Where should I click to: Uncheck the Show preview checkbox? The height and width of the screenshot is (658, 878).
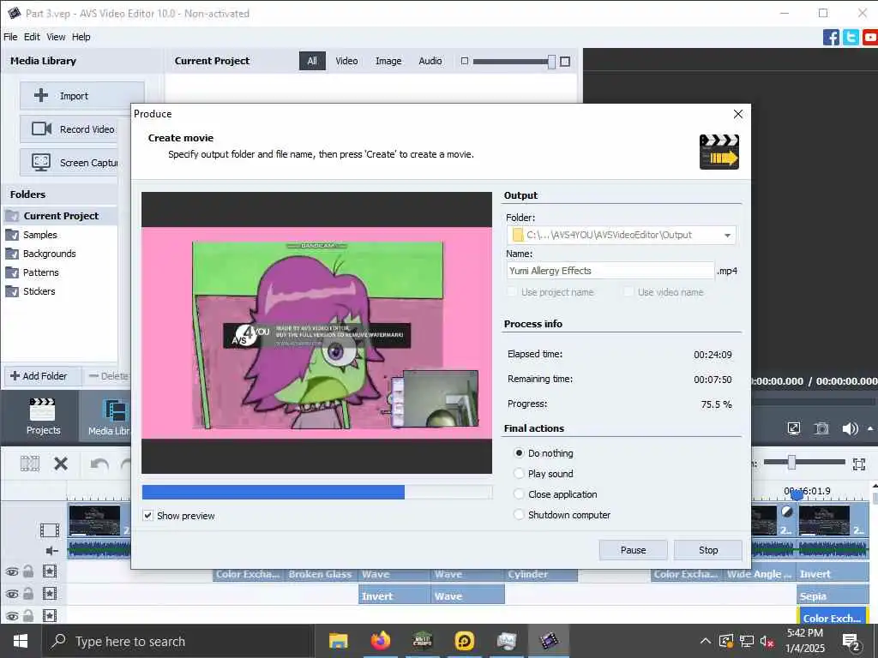pyautogui.click(x=147, y=515)
